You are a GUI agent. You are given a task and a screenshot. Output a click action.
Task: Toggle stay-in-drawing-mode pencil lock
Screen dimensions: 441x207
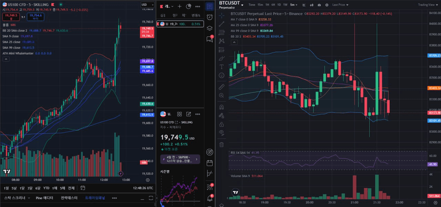pos(222,116)
